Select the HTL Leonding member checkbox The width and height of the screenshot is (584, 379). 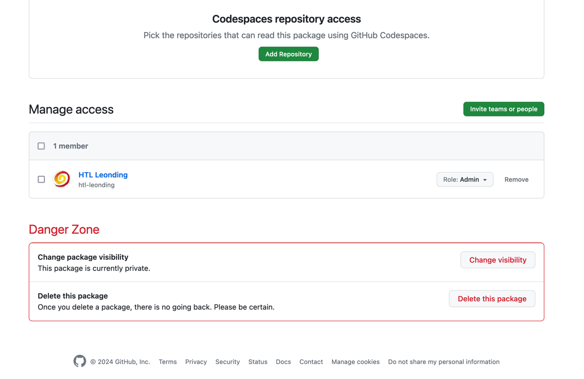coord(41,179)
